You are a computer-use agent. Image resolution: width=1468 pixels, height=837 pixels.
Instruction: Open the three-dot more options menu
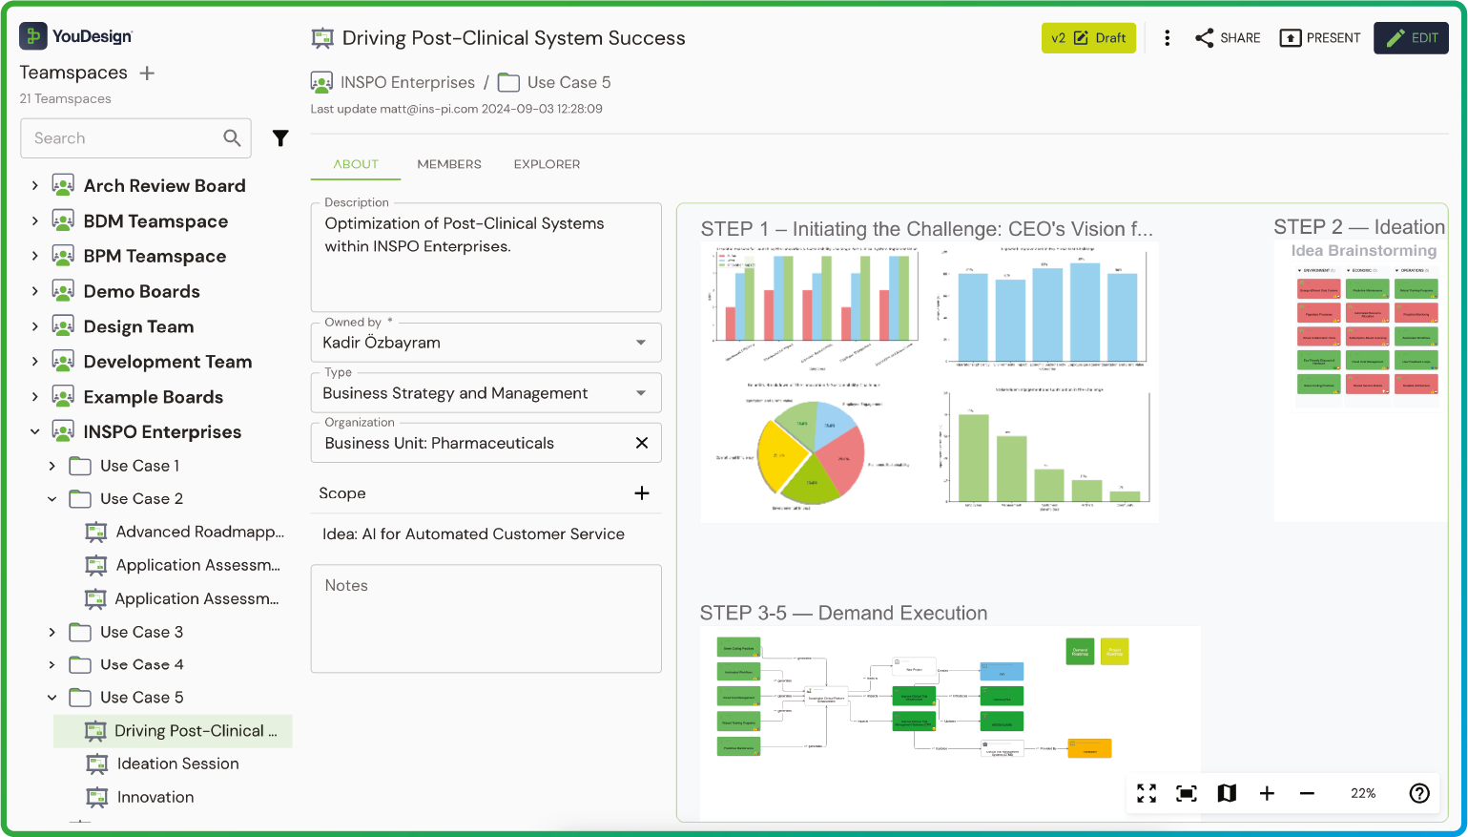point(1167,38)
